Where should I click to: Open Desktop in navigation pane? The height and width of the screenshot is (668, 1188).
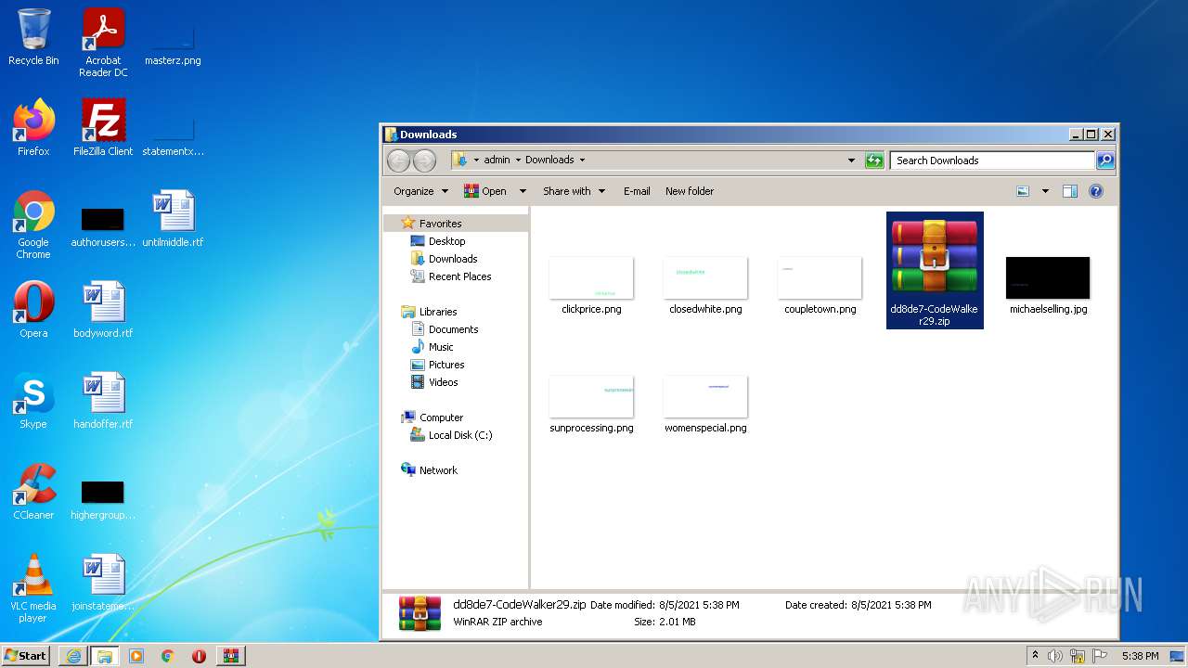point(446,241)
